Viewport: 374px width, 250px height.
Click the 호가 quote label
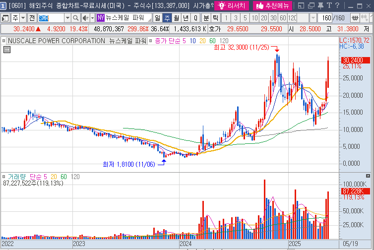click(x=215, y=29)
